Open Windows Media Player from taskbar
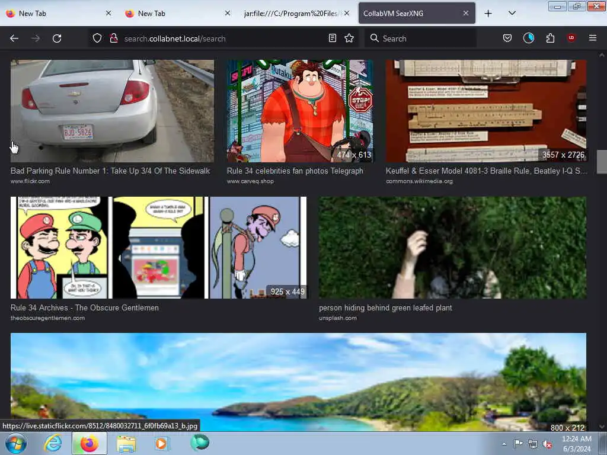The image size is (607, 455). pyautogui.click(x=162, y=443)
